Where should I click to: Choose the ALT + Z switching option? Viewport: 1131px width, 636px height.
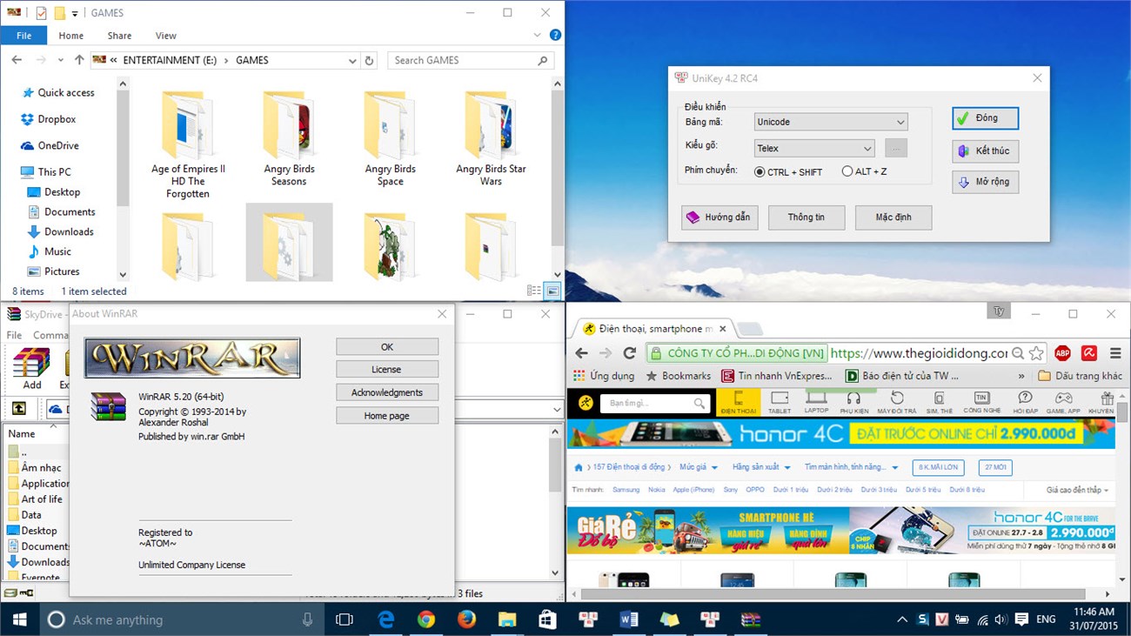tap(847, 171)
